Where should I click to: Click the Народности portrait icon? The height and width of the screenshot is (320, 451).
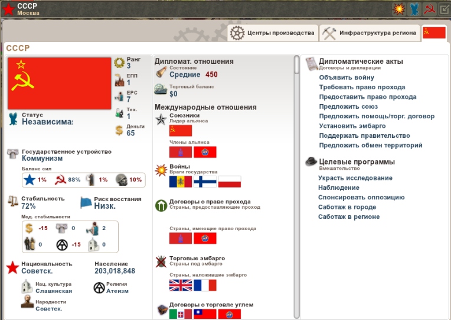point(27,301)
